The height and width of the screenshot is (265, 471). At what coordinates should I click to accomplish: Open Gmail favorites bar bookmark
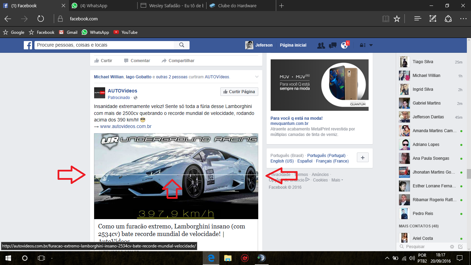click(68, 32)
